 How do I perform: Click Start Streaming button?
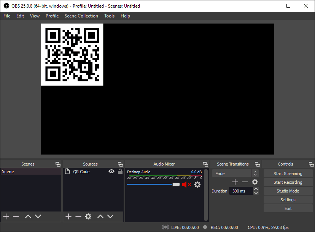pos(288,174)
